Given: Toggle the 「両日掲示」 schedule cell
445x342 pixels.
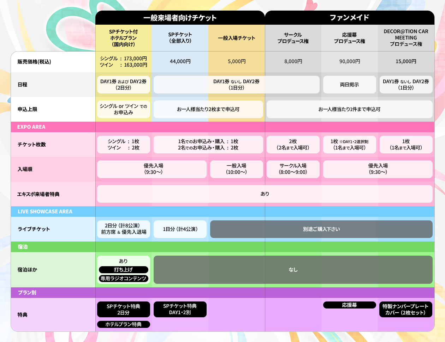Looking at the screenshot, I should tap(349, 85).
